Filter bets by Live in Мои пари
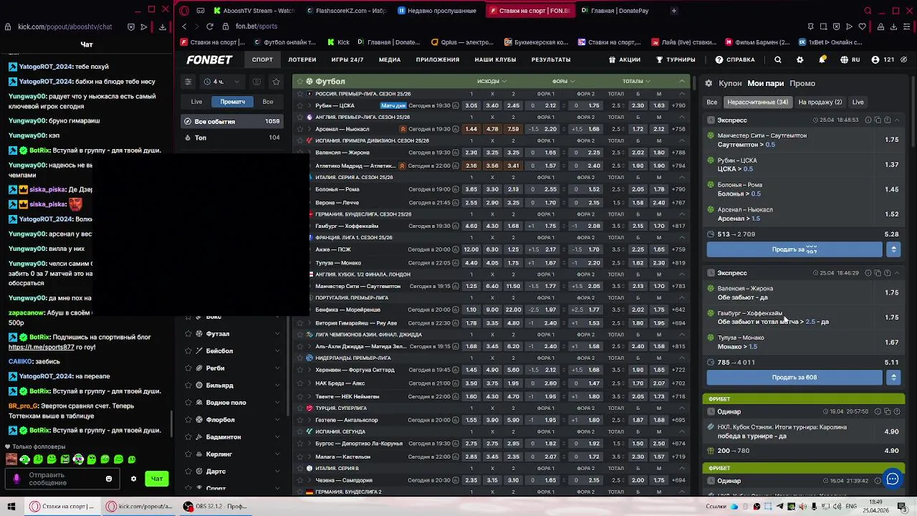The image size is (917, 516). point(858,102)
